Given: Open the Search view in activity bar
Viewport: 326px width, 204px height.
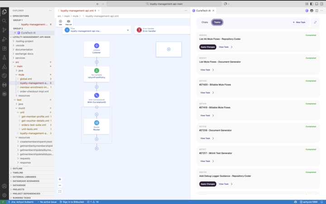Looking at the screenshot, I should [x=5, y=21].
